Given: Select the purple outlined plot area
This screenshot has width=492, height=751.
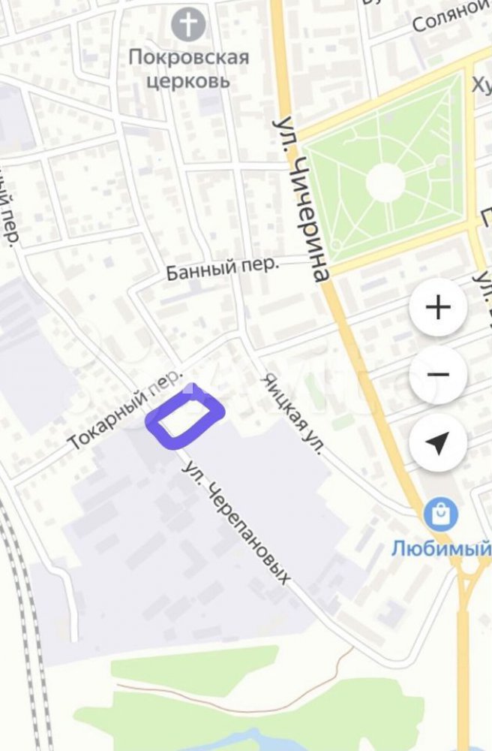Looking at the screenshot, I should [x=185, y=417].
